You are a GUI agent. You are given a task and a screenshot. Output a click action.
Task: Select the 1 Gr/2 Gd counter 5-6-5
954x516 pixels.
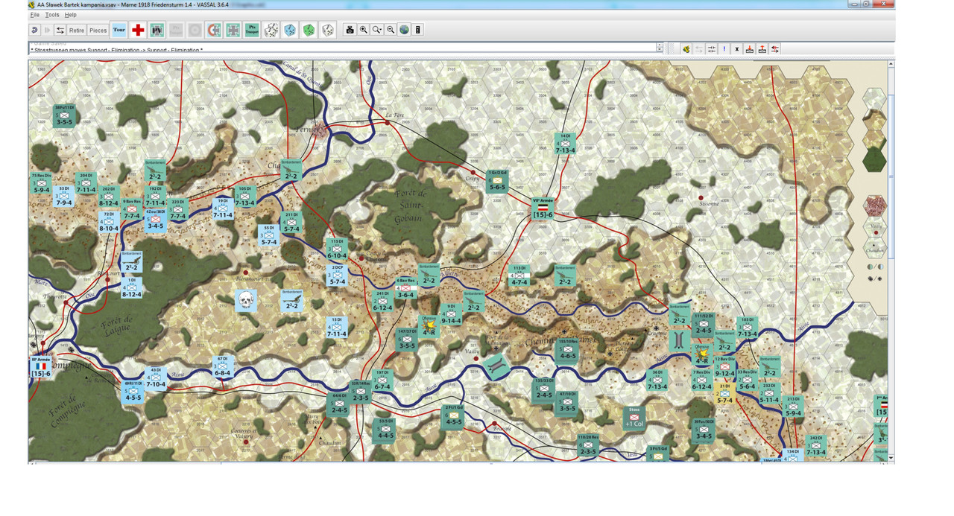pyautogui.click(x=497, y=182)
